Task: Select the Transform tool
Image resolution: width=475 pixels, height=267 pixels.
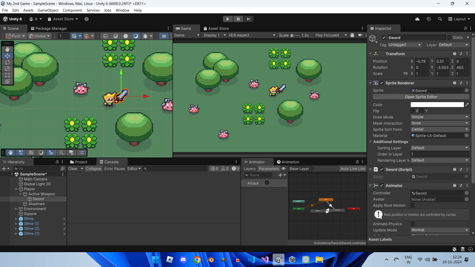Action: [7, 82]
